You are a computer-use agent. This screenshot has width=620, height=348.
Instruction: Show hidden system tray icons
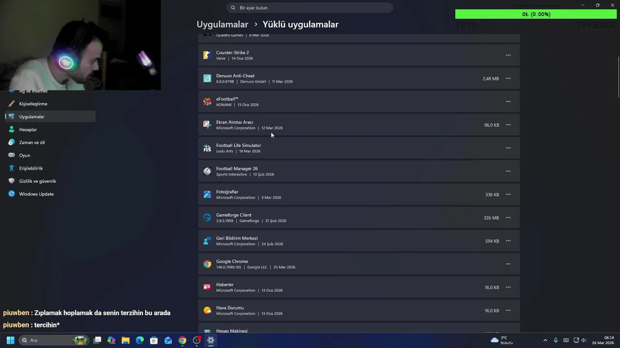pos(545,340)
